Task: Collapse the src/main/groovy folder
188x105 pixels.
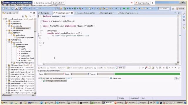Action: pos(6,24)
